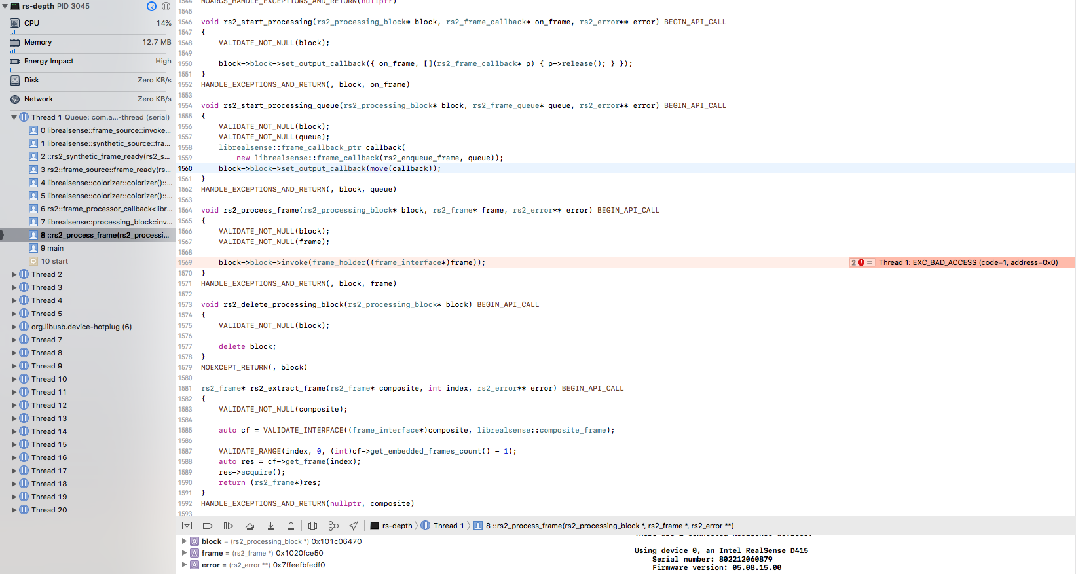
Task: Click the Step Into icon
Action: pyautogui.click(x=270, y=526)
